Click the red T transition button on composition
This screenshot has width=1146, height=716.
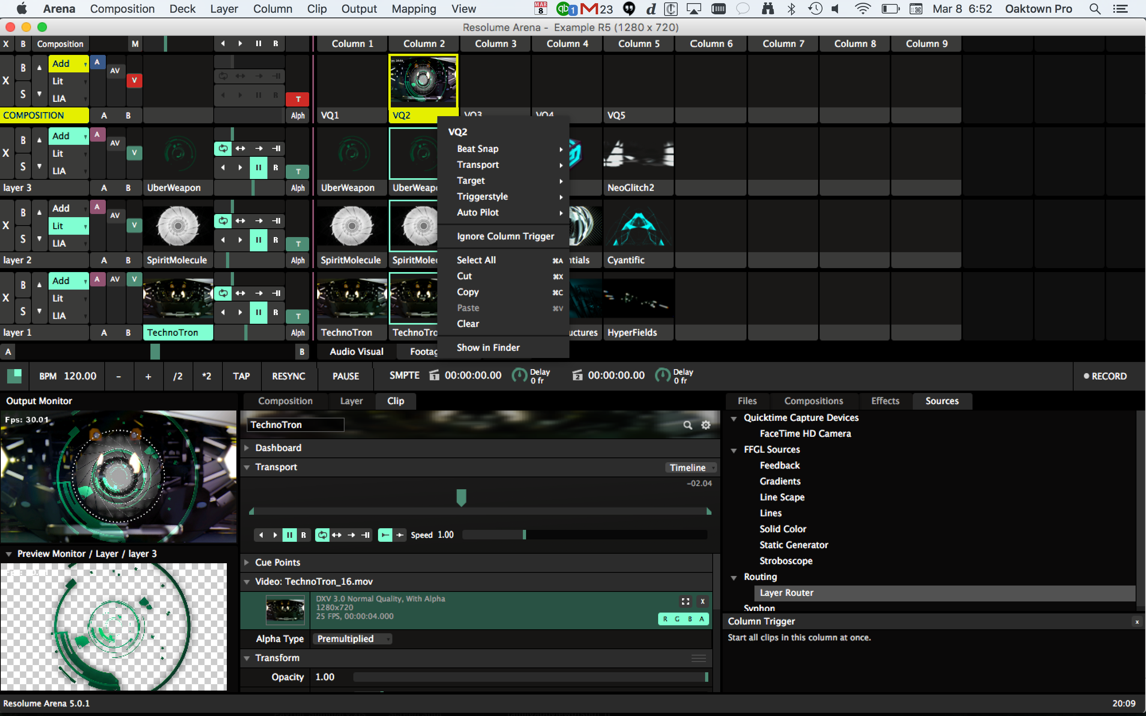tap(298, 99)
